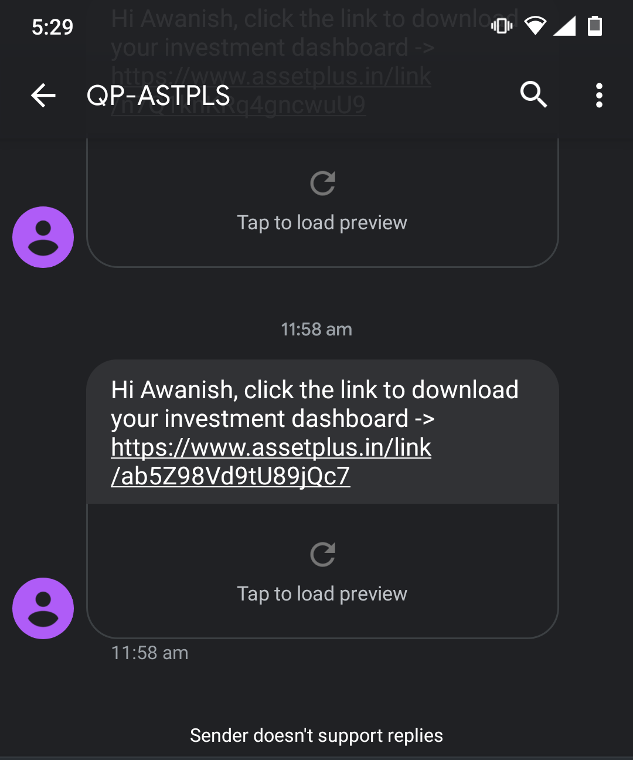Tap "Sender doesn't support replies" notice
The width and height of the screenshot is (633, 760).
click(x=316, y=735)
